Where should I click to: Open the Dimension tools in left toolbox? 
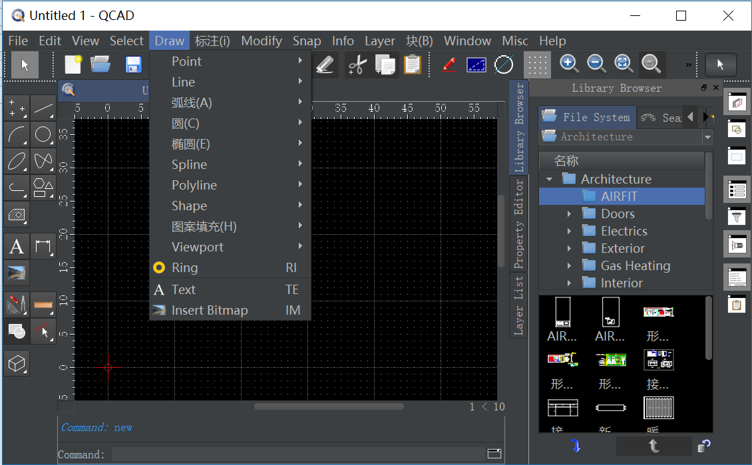[43, 247]
